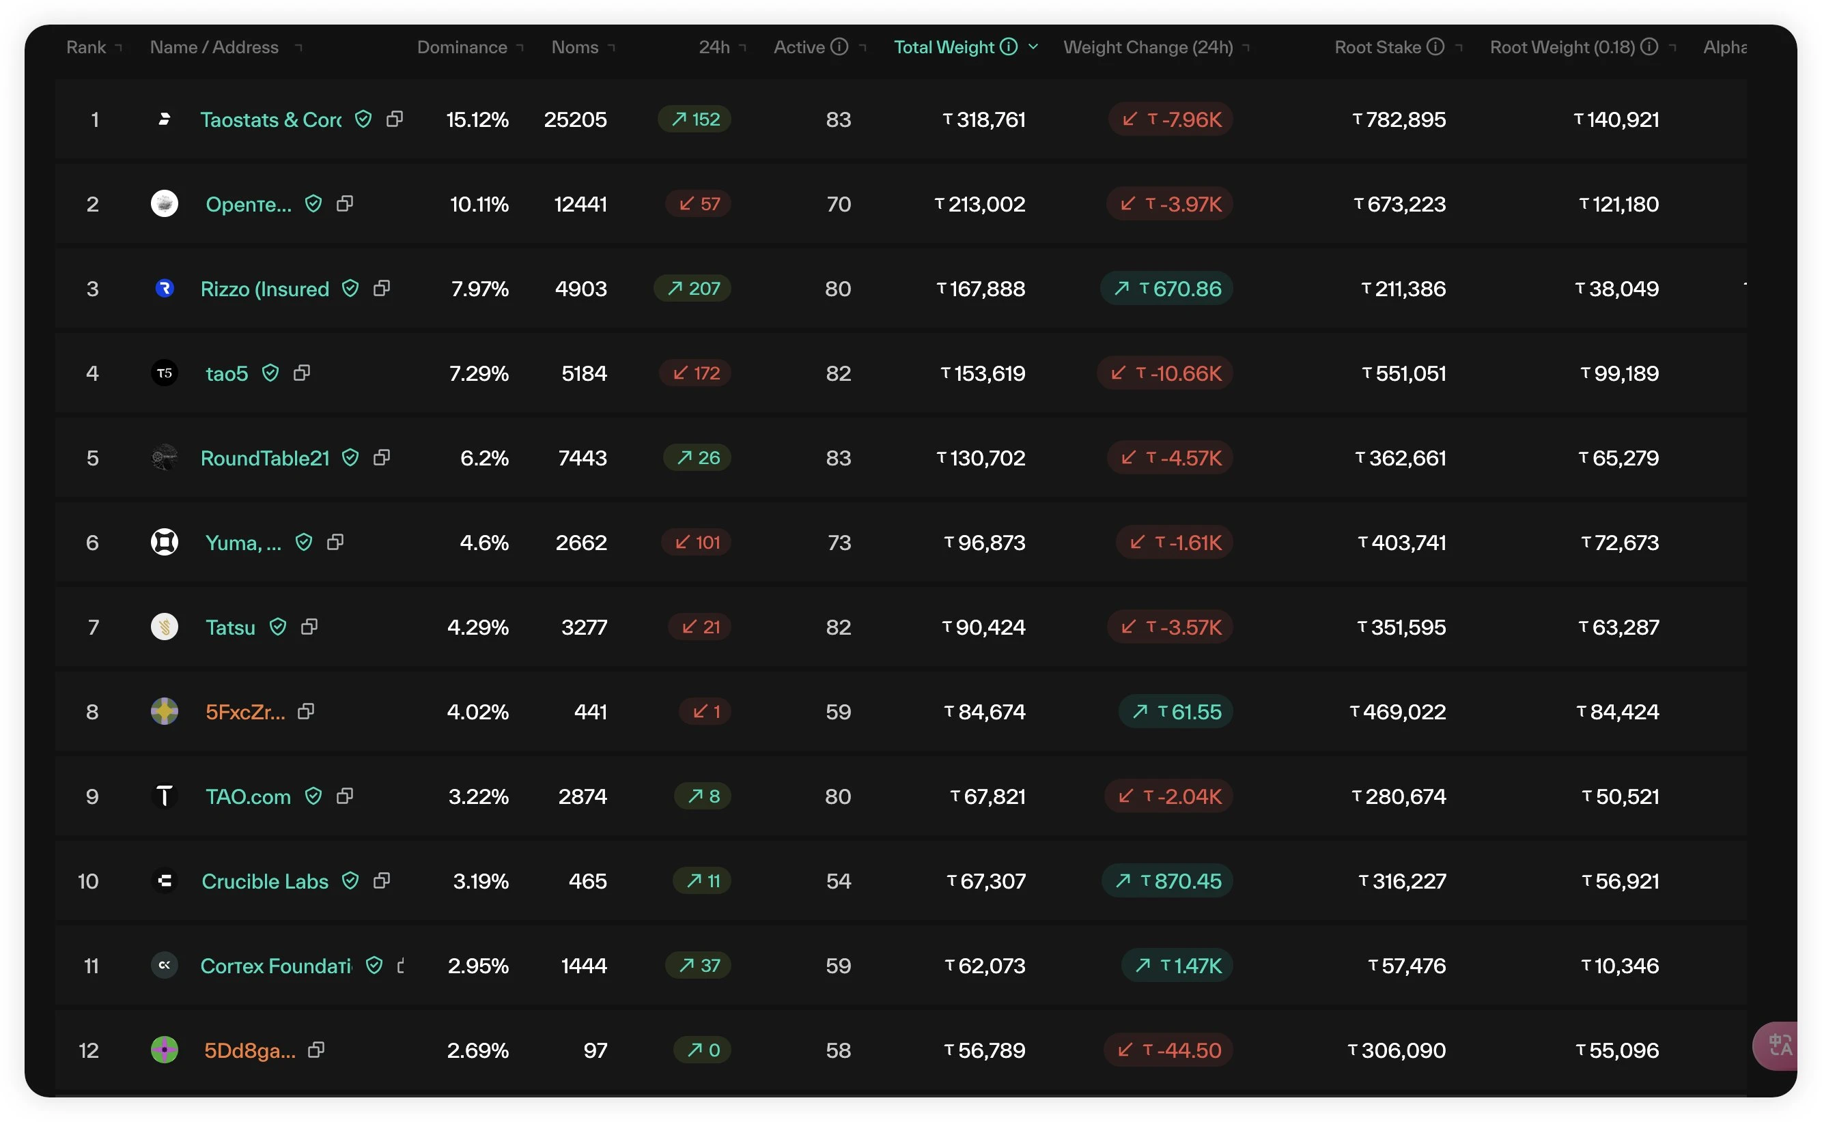The height and width of the screenshot is (1122, 1822).
Task: Copy tao5 validator address icon
Action: point(301,373)
